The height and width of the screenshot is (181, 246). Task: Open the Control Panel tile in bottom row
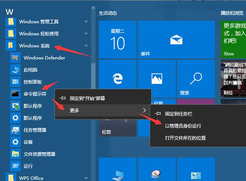196,170
